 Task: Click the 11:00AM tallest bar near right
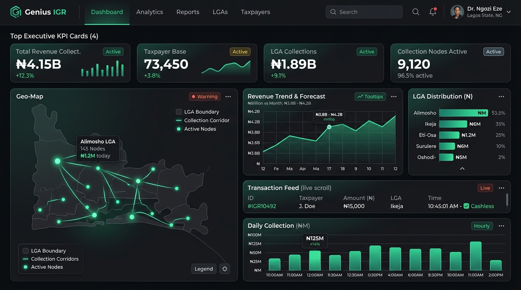tap(476, 256)
